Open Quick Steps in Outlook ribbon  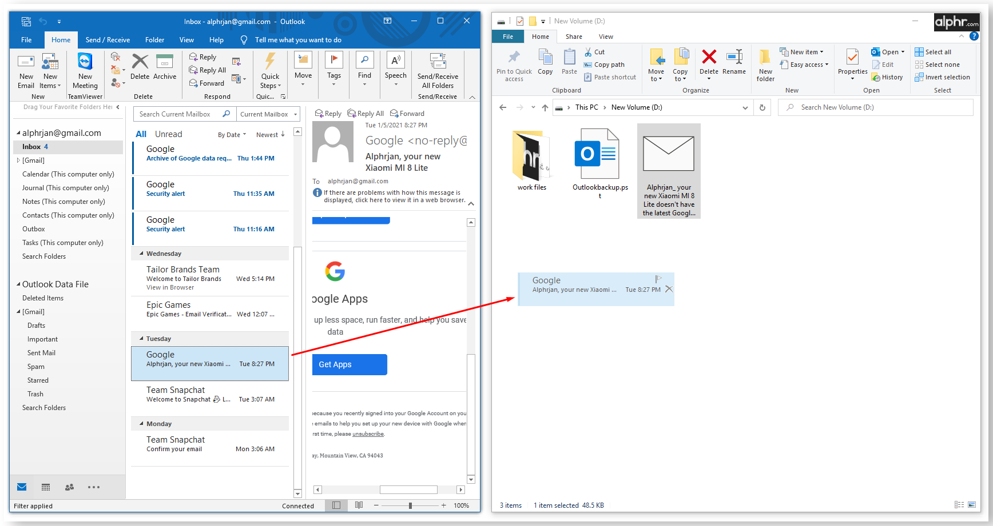click(x=270, y=71)
